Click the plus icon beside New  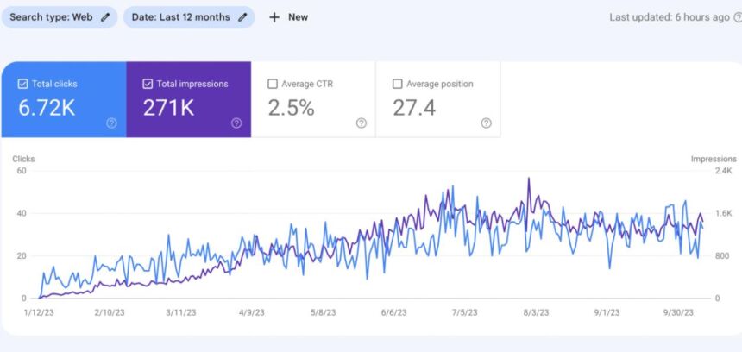tap(274, 17)
